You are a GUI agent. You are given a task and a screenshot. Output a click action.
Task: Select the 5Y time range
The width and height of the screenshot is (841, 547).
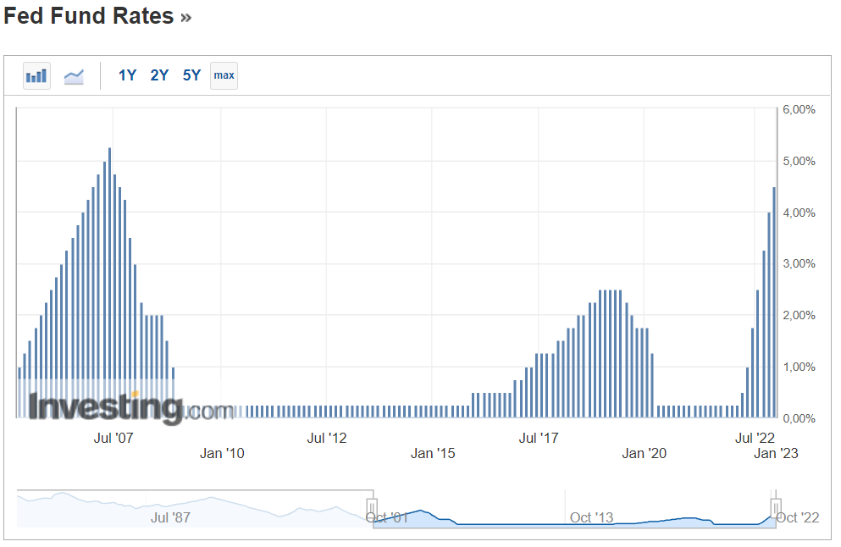coord(191,75)
